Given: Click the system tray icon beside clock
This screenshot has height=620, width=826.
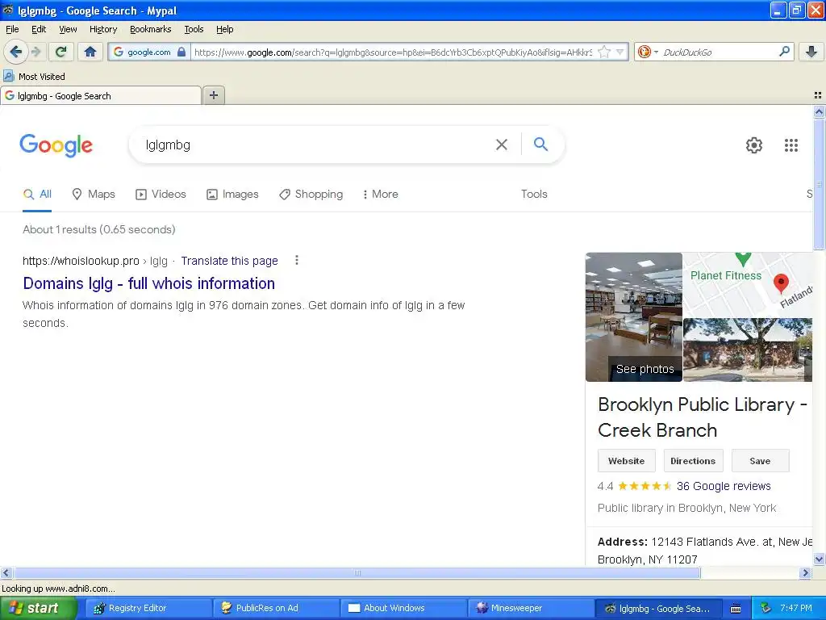Looking at the screenshot, I should tap(766, 608).
